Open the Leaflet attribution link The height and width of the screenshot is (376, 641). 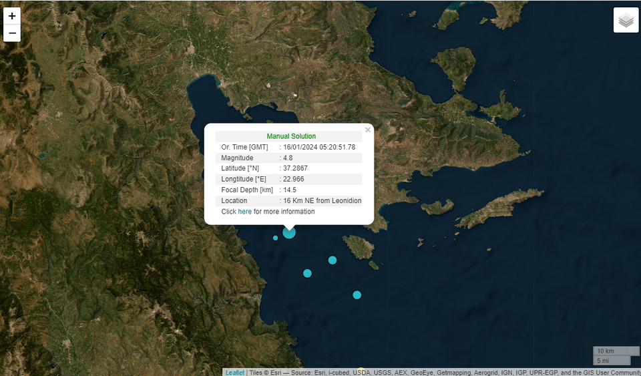pyautogui.click(x=234, y=373)
